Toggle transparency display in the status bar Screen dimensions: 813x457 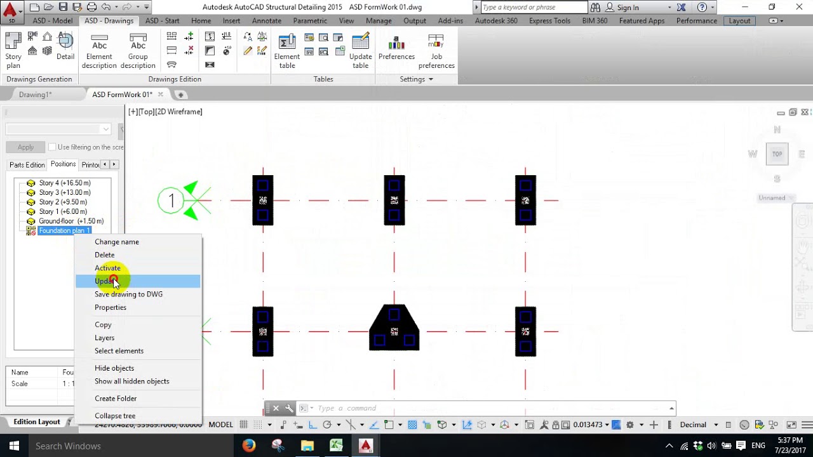(x=412, y=425)
